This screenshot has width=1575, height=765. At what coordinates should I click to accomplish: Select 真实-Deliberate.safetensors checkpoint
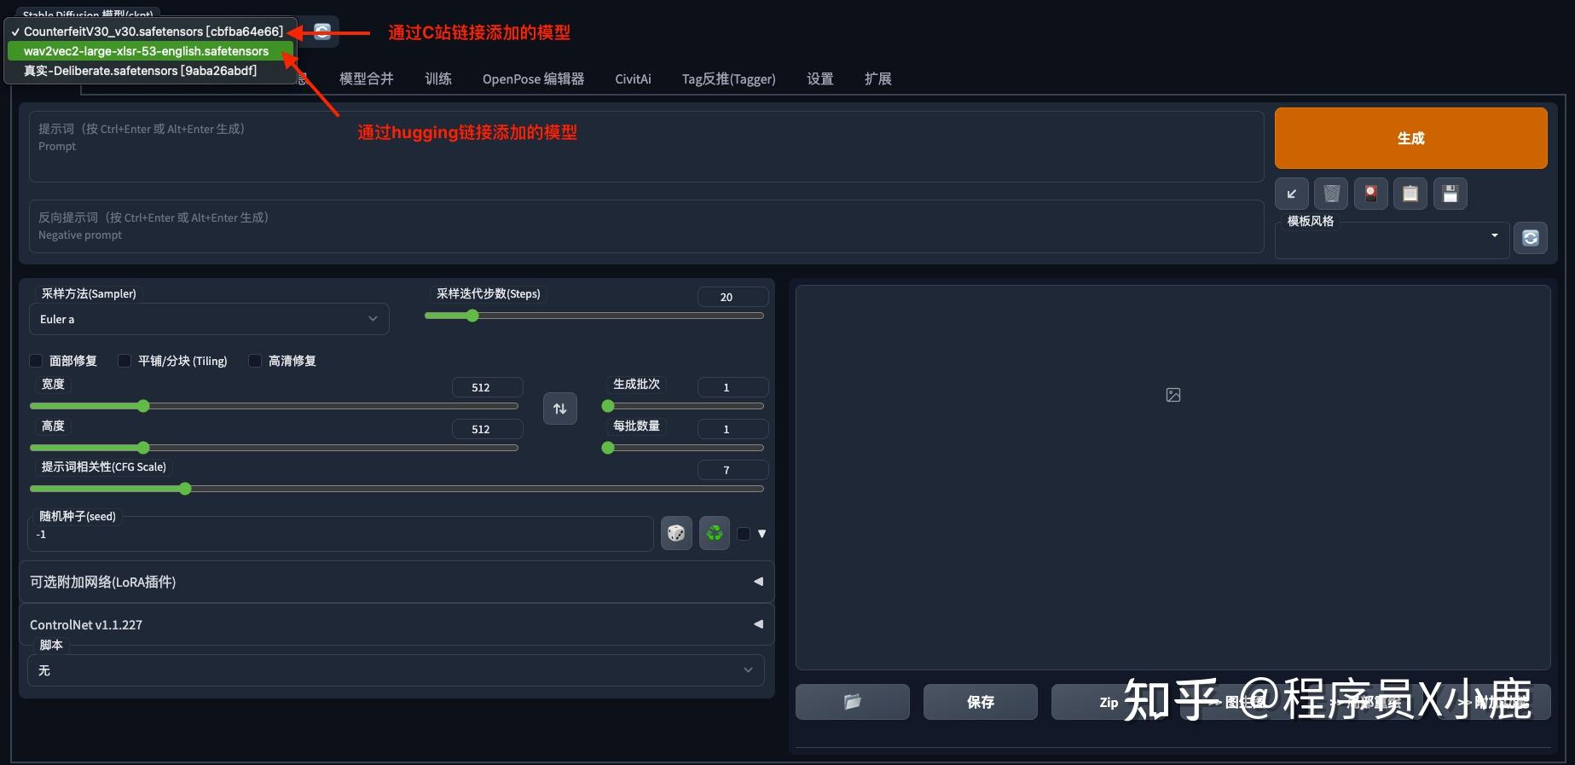coord(151,71)
